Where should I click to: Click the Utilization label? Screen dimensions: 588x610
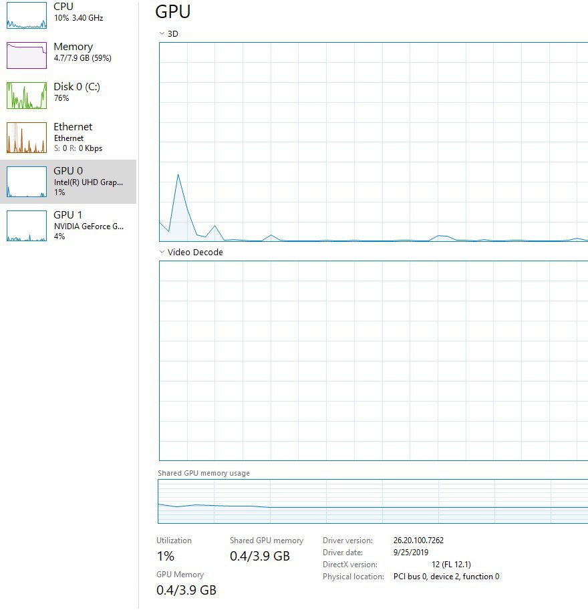tap(174, 541)
